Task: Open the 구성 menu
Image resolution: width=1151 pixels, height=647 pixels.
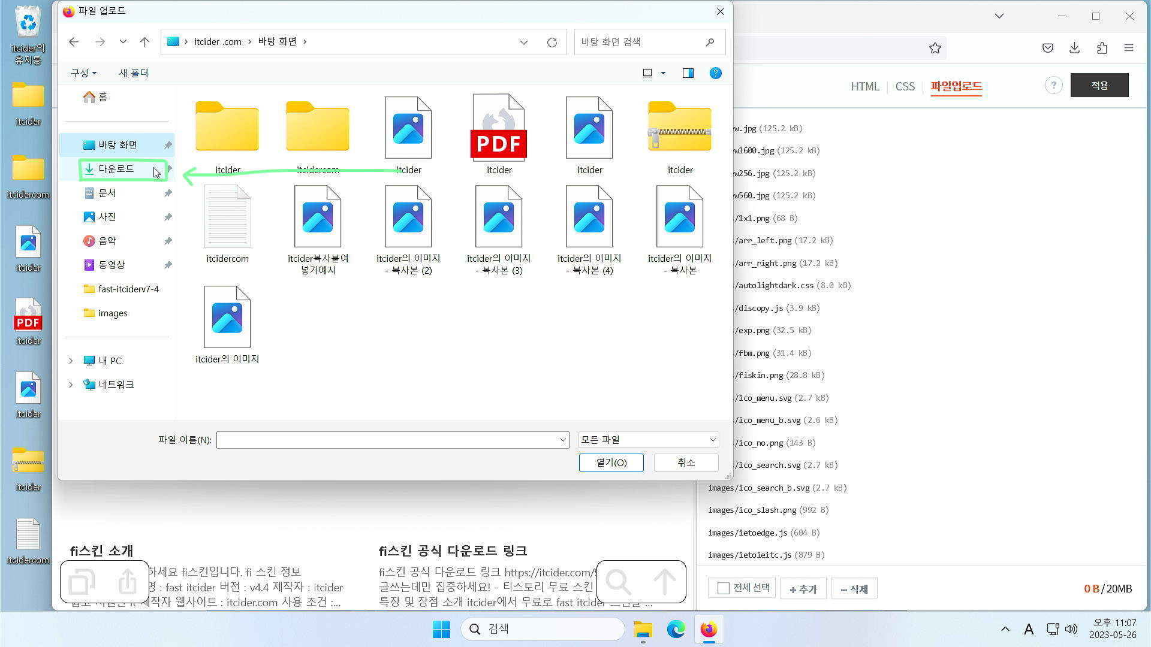Action: click(83, 73)
